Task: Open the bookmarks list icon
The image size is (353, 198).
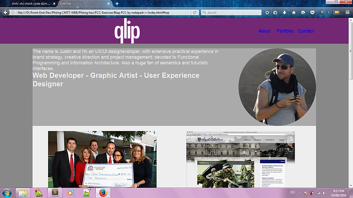Action: click(275, 13)
